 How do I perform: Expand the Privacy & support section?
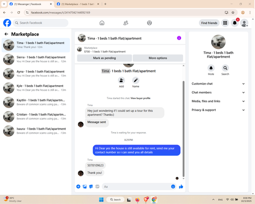(x=218, y=110)
